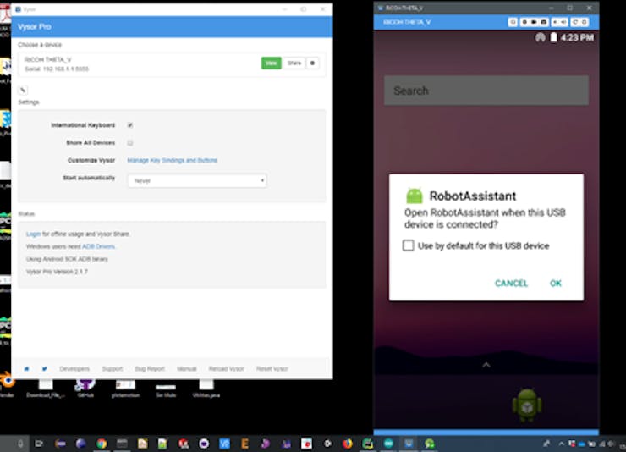The width and height of the screenshot is (626, 452).
Task: Open Manage Key Bindings and Buttons link
Action: pos(172,161)
